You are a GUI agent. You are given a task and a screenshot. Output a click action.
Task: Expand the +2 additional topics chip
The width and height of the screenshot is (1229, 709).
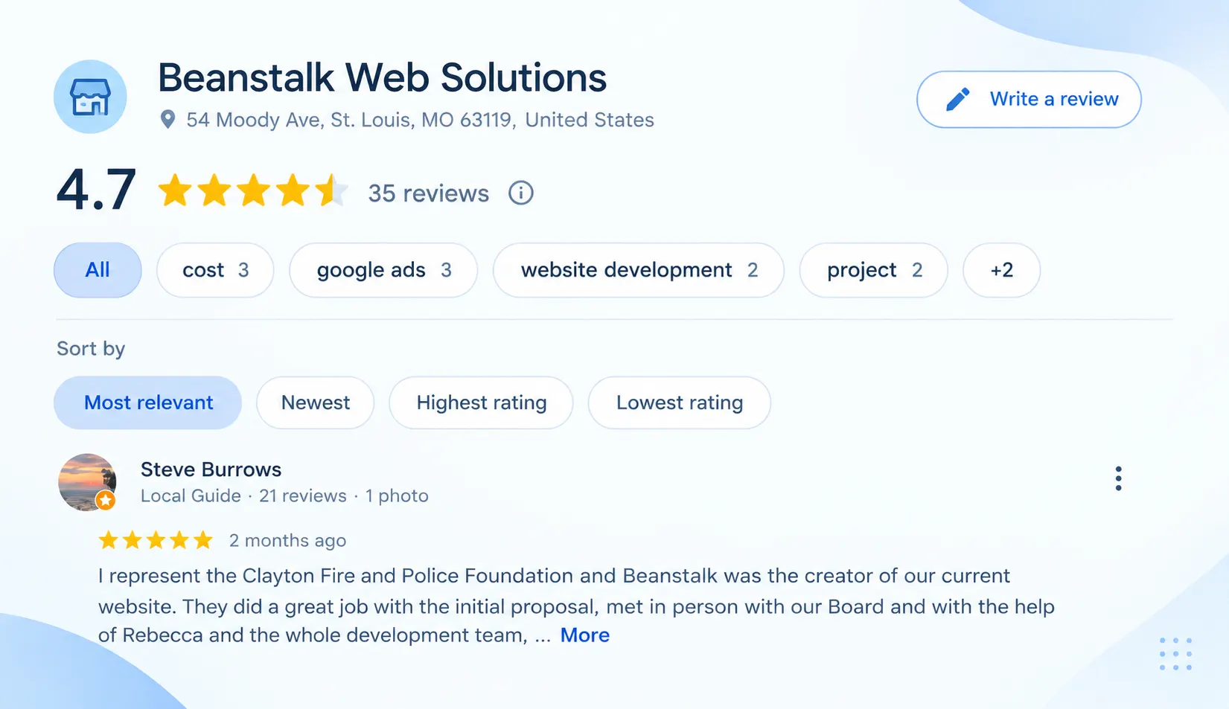click(1002, 270)
